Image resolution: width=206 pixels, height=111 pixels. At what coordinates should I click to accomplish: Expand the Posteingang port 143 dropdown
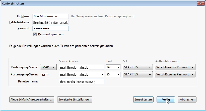pos(113,67)
